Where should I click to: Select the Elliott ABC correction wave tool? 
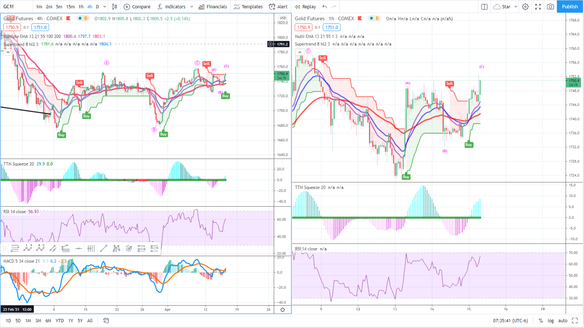click(40, 248)
